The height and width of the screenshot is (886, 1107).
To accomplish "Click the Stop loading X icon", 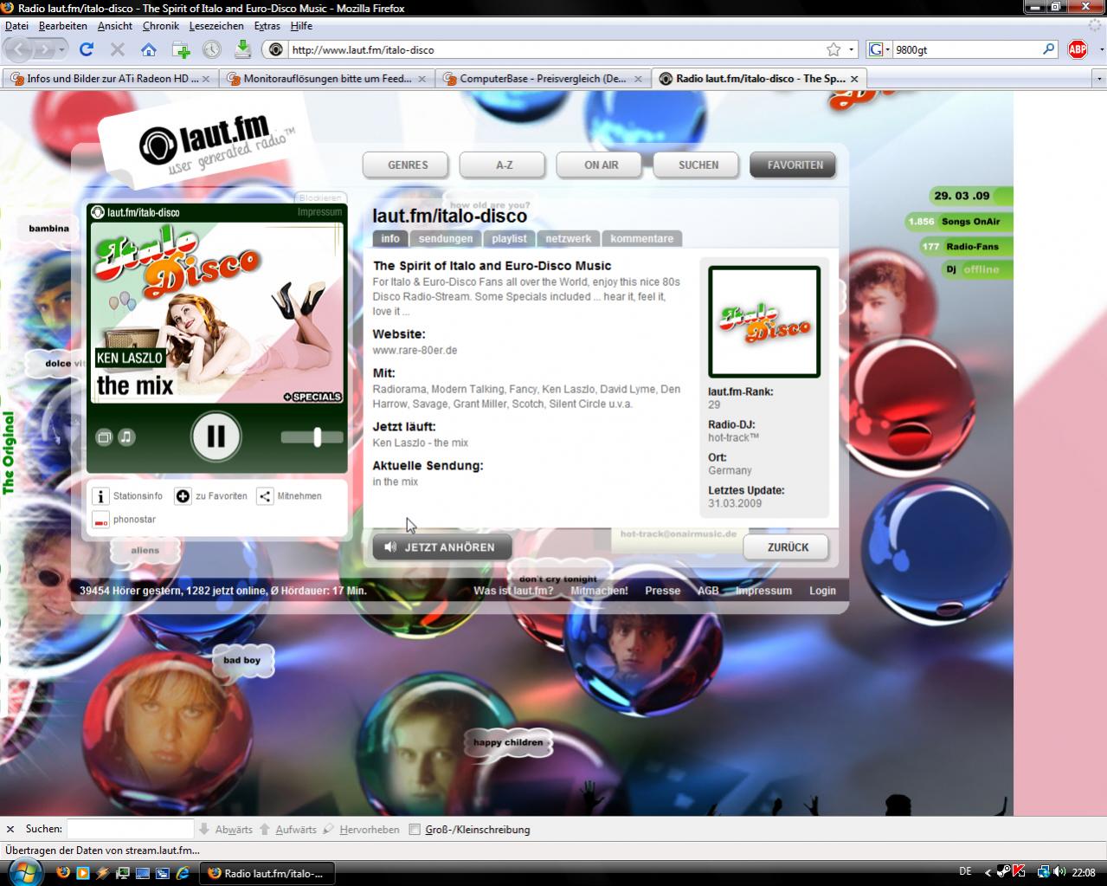I will (x=117, y=49).
